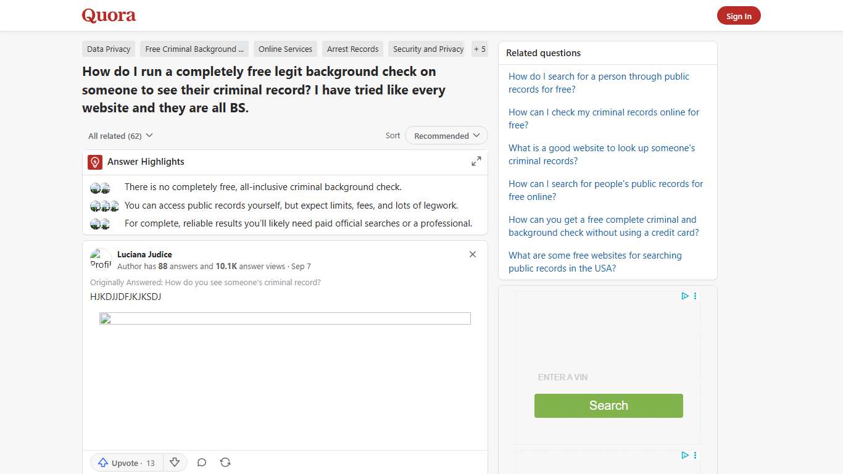Open related question about checking criminal records free
Image resolution: width=843 pixels, height=474 pixels.
click(x=603, y=118)
